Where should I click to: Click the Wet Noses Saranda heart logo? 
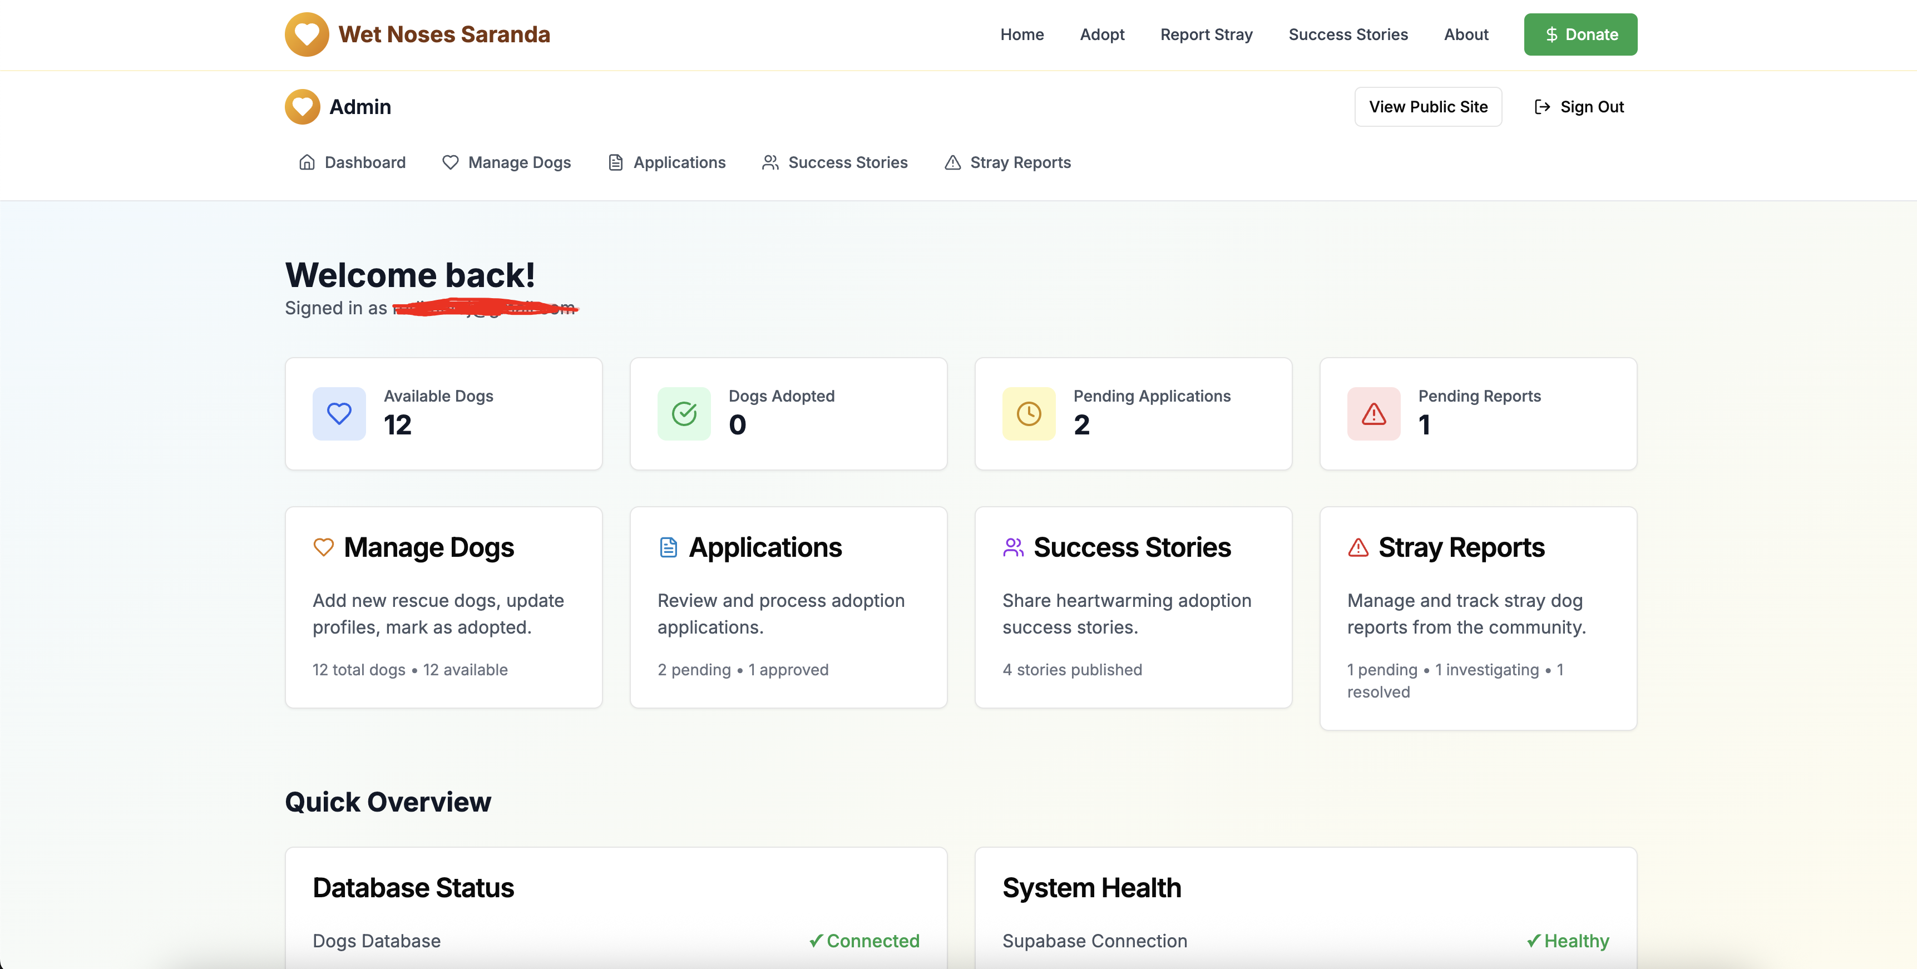pyautogui.click(x=307, y=34)
